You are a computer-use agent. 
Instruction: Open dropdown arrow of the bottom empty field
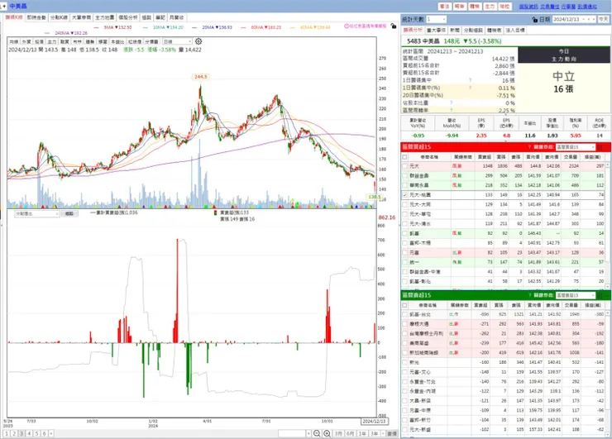[x=308, y=433]
